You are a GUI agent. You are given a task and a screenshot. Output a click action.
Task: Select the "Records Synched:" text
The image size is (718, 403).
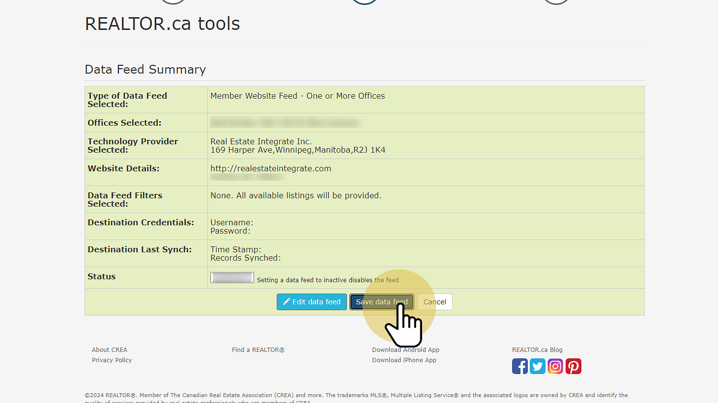[x=246, y=258]
